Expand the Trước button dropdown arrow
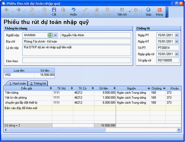 13,12
